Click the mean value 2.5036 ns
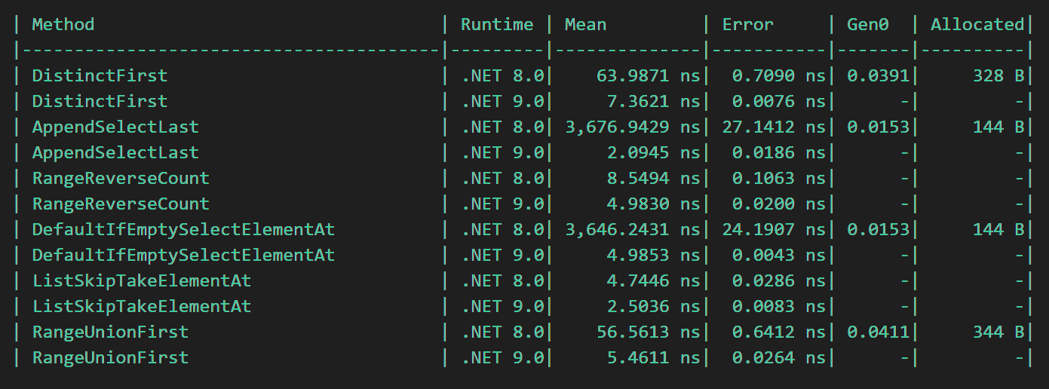The width and height of the screenshot is (1049, 389). point(654,306)
